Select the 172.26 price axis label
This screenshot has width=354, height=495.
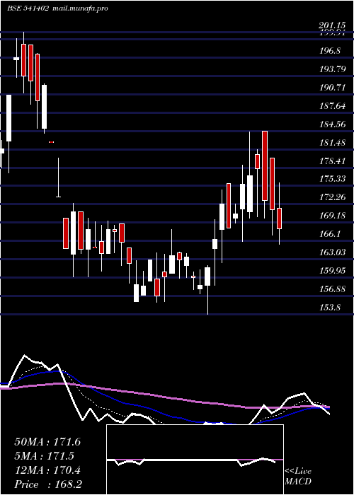click(x=333, y=197)
